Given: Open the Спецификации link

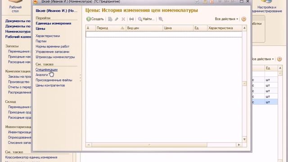Looking at the screenshot, I should click(x=47, y=70).
